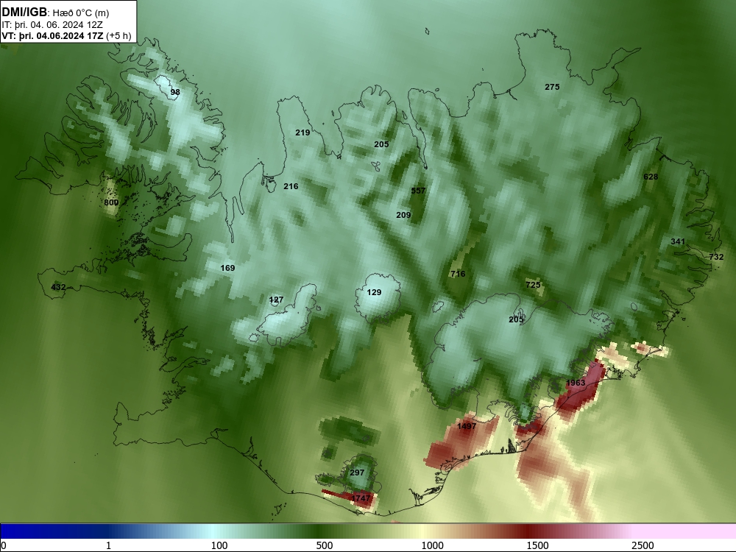
Task: Click the 209 value label
Action: (403, 215)
